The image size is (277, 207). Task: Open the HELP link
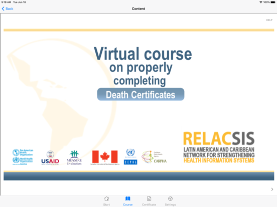click(x=269, y=20)
